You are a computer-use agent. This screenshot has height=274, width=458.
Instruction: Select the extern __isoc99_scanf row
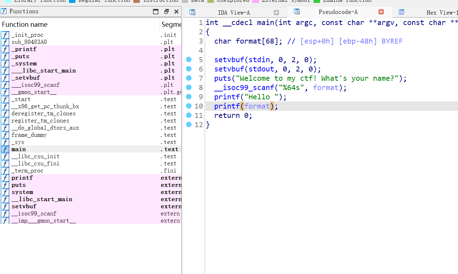tap(91, 214)
